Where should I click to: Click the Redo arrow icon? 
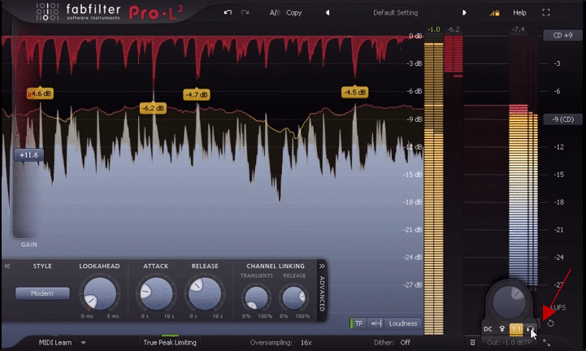245,12
